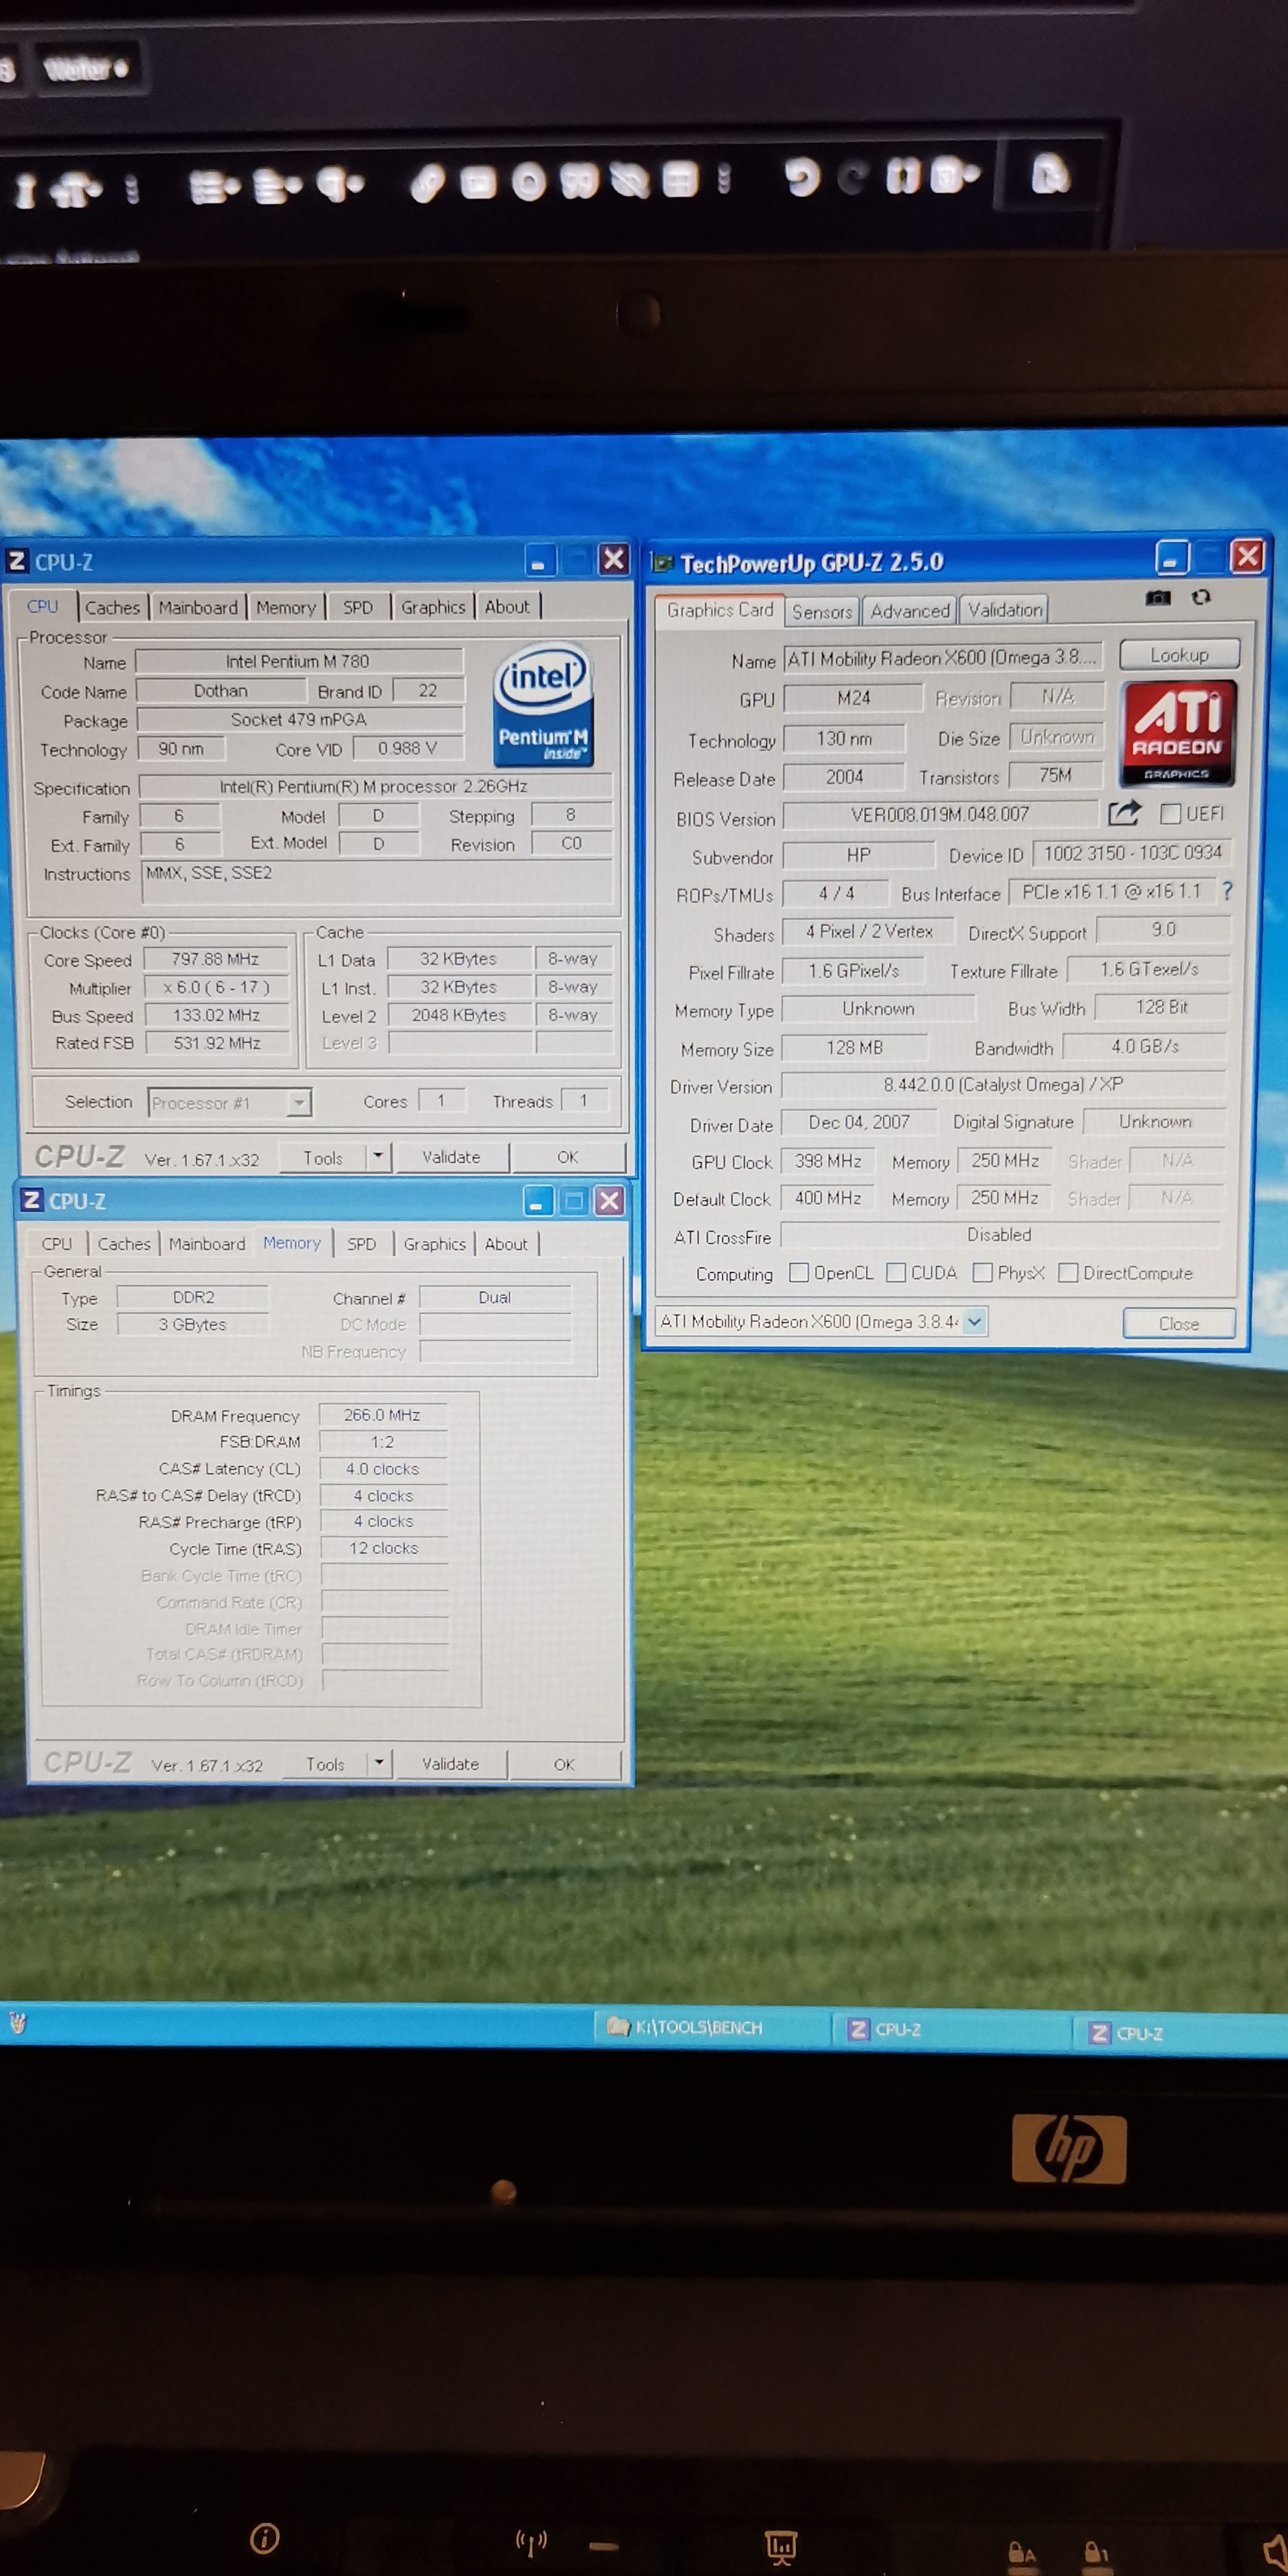The image size is (1288, 2576).
Task: Open the Mainboard tab in upper CPU-Z
Action: point(198,607)
